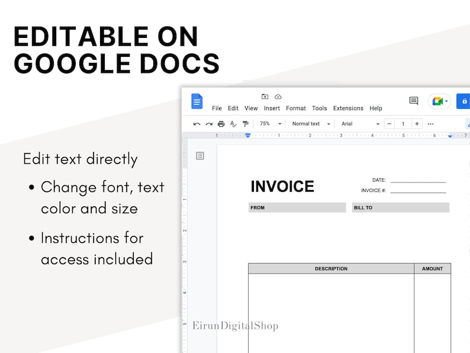
Task: Print the document
Action: 221,124
